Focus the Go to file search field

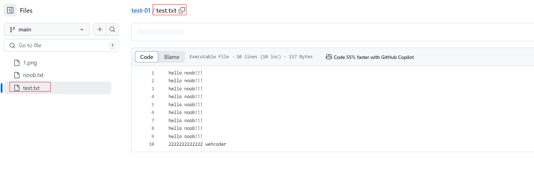(x=61, y=45)
